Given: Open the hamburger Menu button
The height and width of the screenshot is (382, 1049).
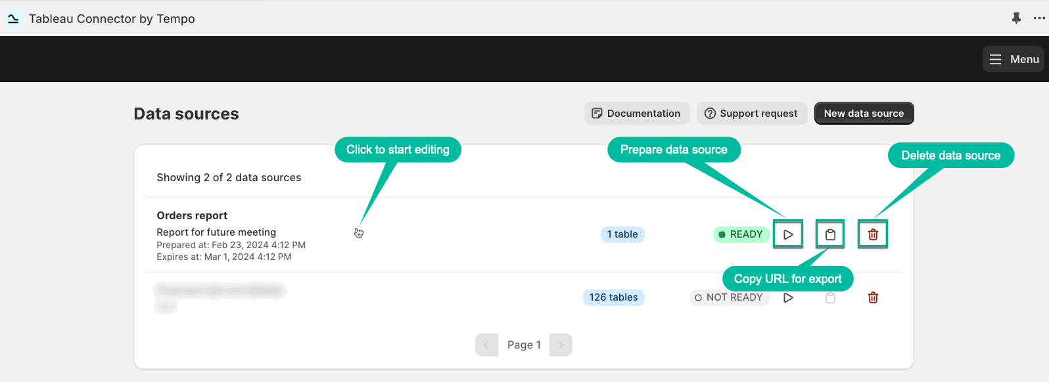Looking at the screenshot, I should click(x=1014, y=59).
